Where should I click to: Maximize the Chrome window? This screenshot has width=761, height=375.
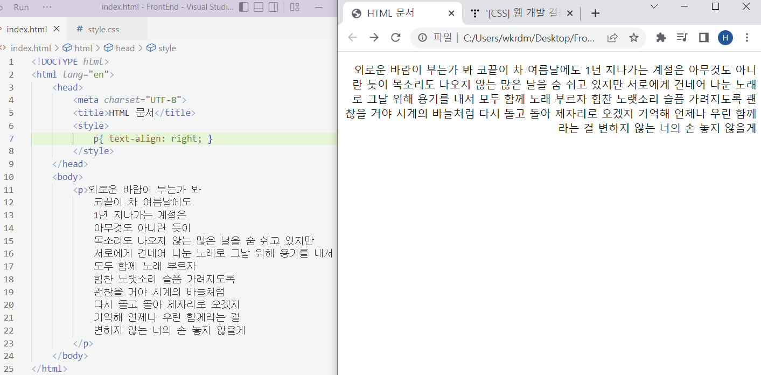[x=715, y=6]
